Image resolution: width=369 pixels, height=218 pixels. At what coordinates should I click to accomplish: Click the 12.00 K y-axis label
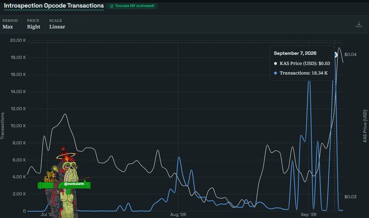[x=18, y=109]
